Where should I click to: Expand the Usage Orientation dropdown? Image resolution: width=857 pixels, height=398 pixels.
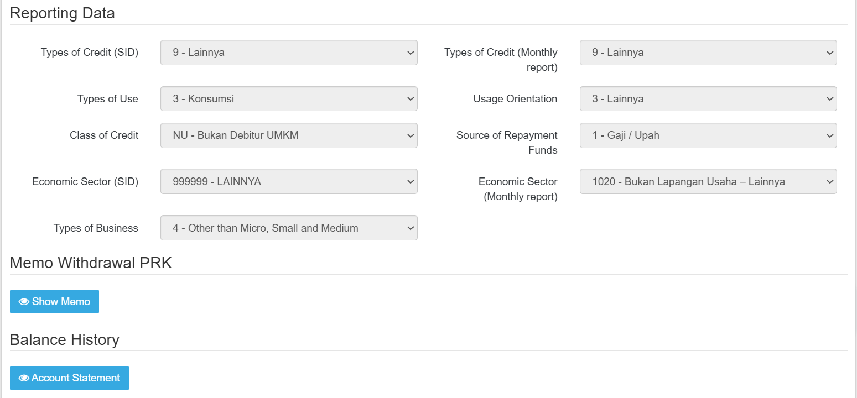tap(708, 99)
